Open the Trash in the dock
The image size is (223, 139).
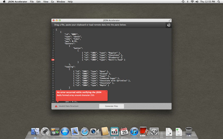[189, 131]
